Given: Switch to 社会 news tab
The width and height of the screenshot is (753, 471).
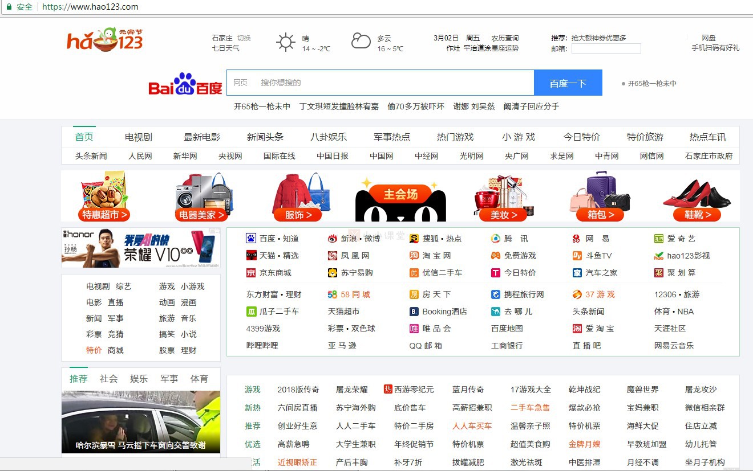Looking at the screenshot, I should 109,379.
